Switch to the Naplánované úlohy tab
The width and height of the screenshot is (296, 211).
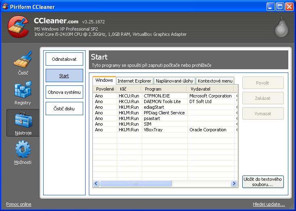click(x=174, y=81)
